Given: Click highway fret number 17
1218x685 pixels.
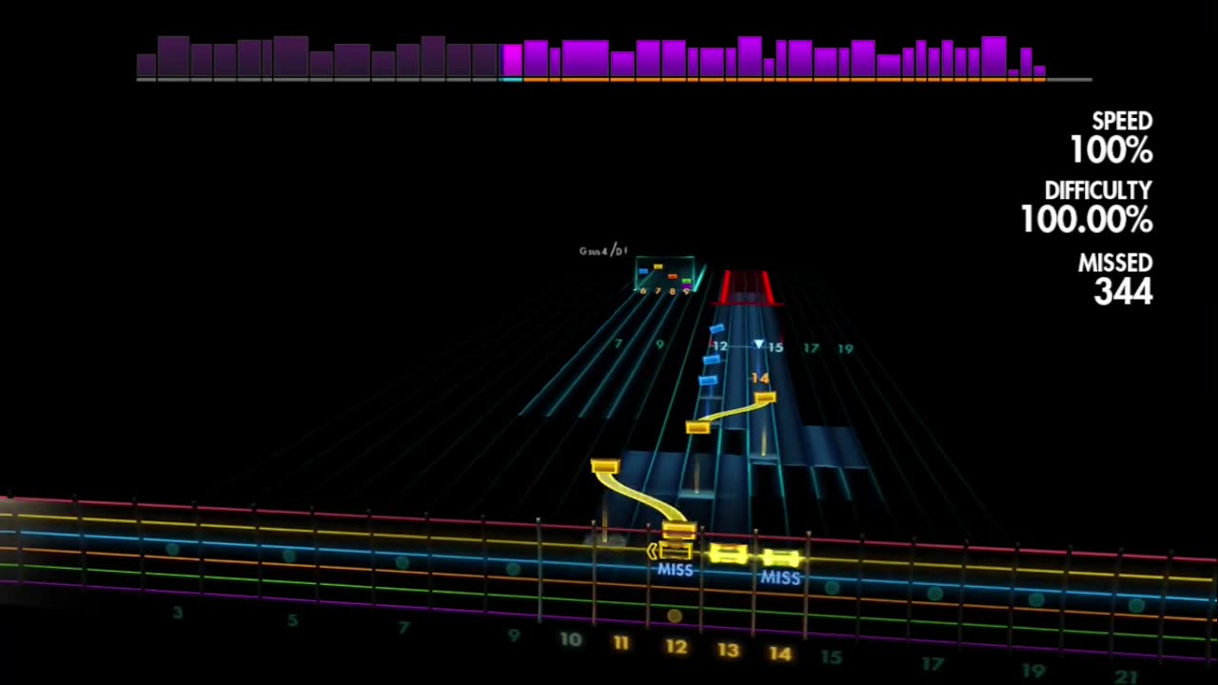Looking at the screenshot, I should [811, 348].
